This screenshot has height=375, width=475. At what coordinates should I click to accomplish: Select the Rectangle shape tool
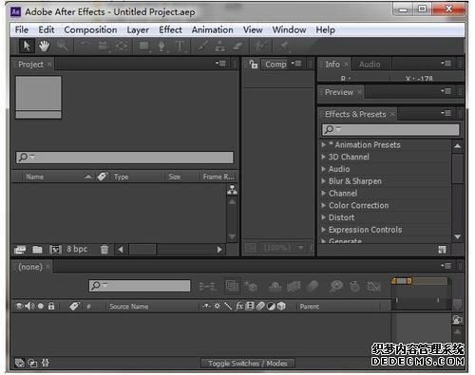pyautogui.click(x=144, y=47)
